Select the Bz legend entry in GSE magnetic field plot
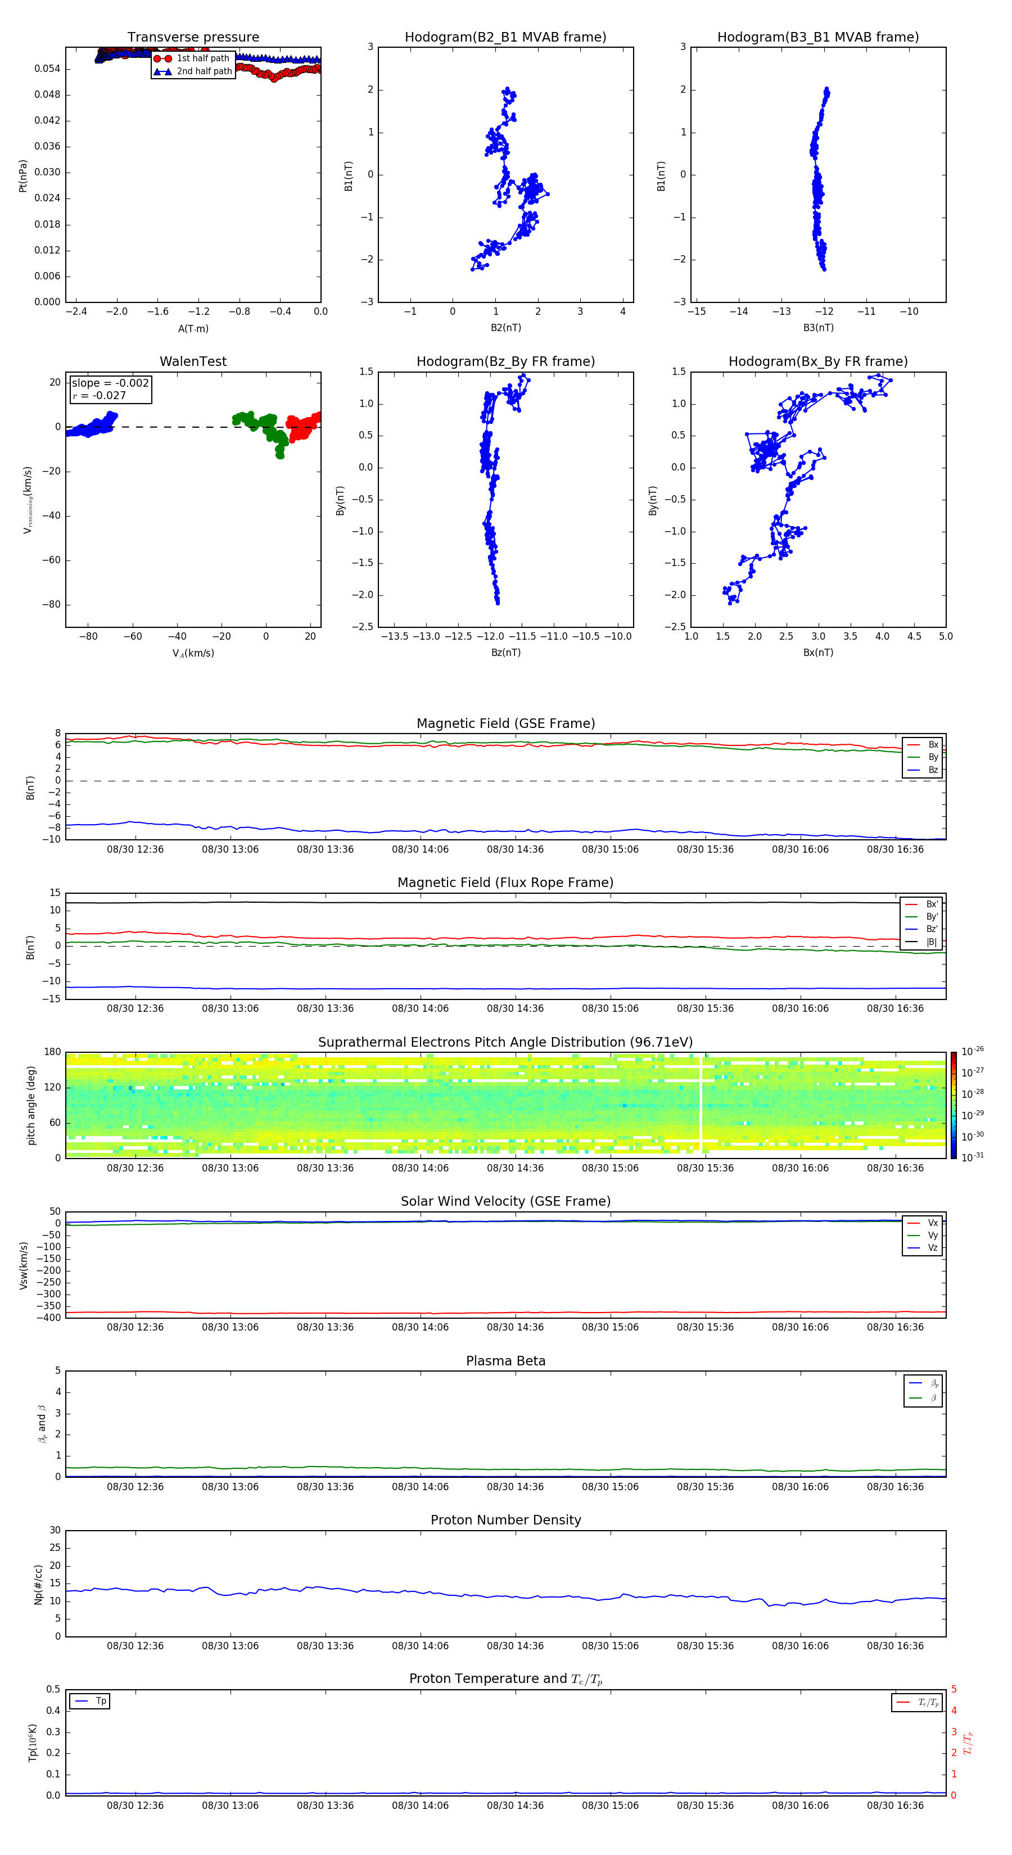The width and height of the screenshot is (1012, 1855). (x=923, y=770)
